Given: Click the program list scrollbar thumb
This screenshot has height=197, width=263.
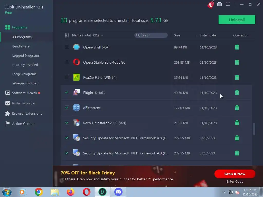Looking at the screenshot, I should 254,129.
